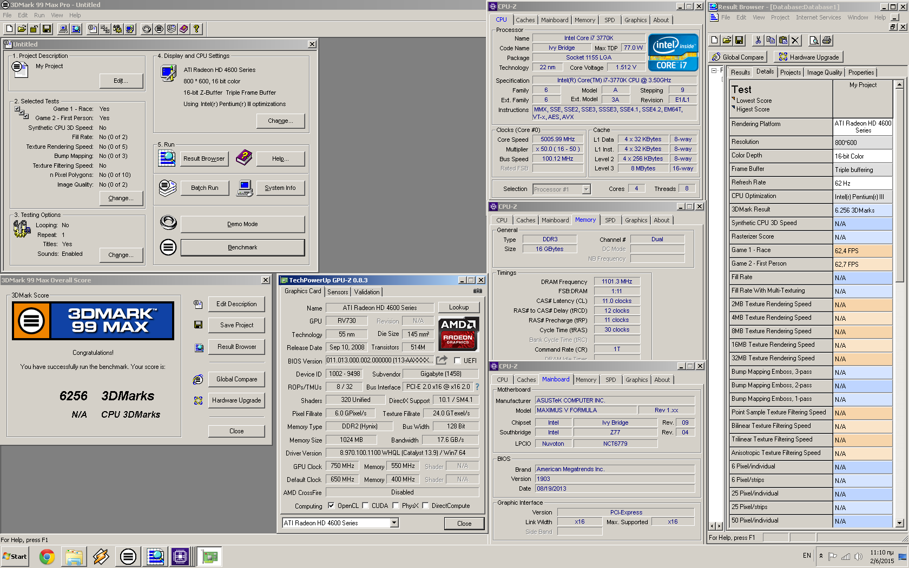Open Internet Services menu in Result Browser
Image resolution: width=909 pixels, height=568 pixels.
click(818, 17)
